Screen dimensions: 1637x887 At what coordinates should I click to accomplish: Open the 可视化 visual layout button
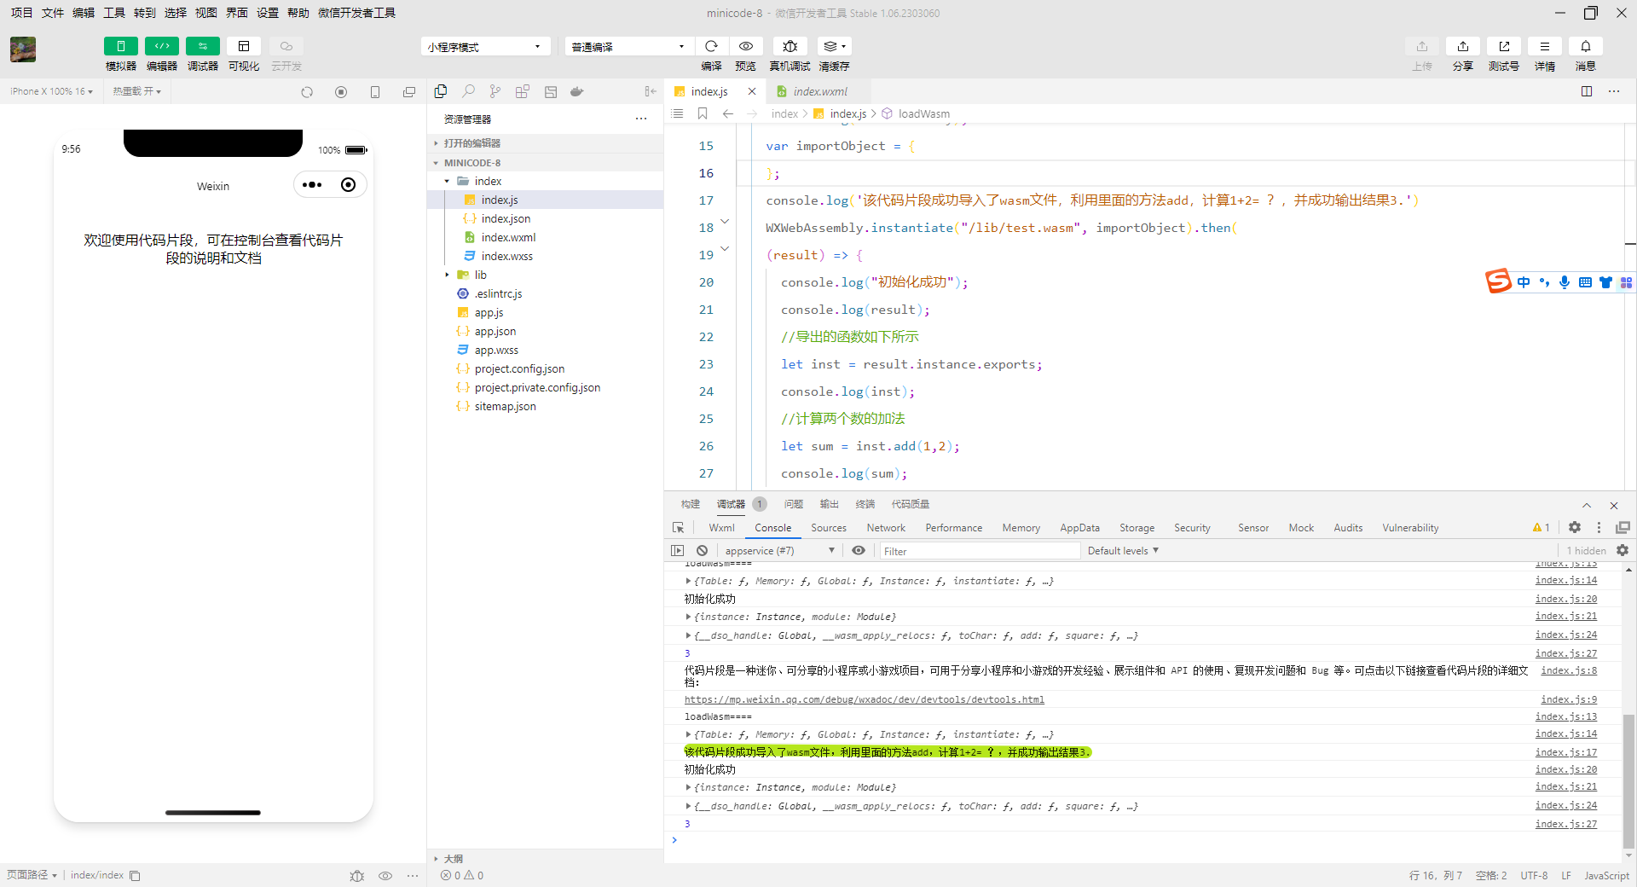tap(244, 46)
